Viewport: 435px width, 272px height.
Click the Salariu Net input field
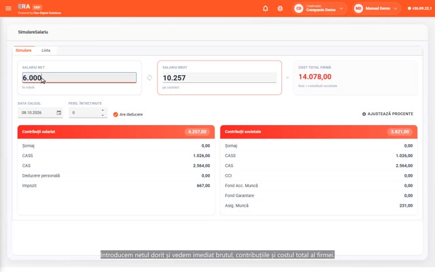pyautogui.click(x=79, y=78)
